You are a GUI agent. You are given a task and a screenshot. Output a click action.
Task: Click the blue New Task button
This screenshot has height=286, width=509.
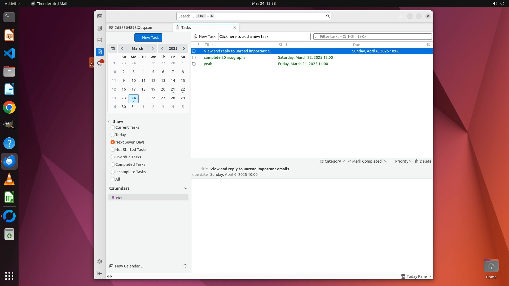[148, 37]
